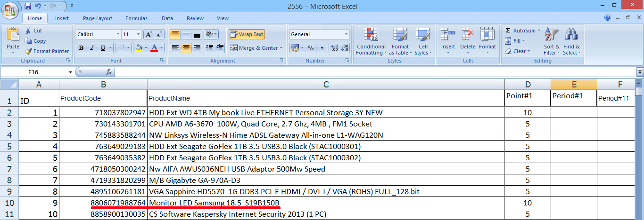Switch to the View tab
This screenshot has width=644, height=220.
click(x=223, y=18)
